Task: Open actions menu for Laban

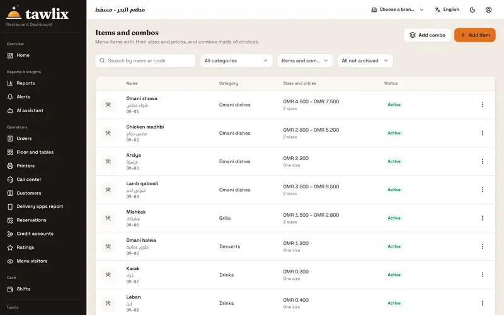Action: [x=483, y=303]
